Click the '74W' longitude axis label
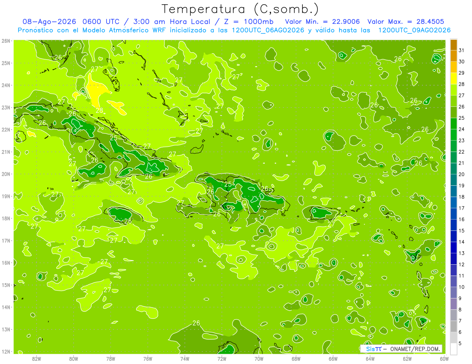The width and height of the screenshot is (472, 364). 185,359
